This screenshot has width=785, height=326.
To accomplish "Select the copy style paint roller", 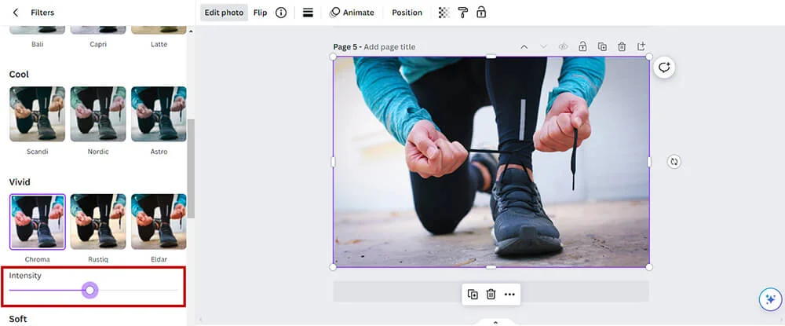I will [x=462, y=13].
